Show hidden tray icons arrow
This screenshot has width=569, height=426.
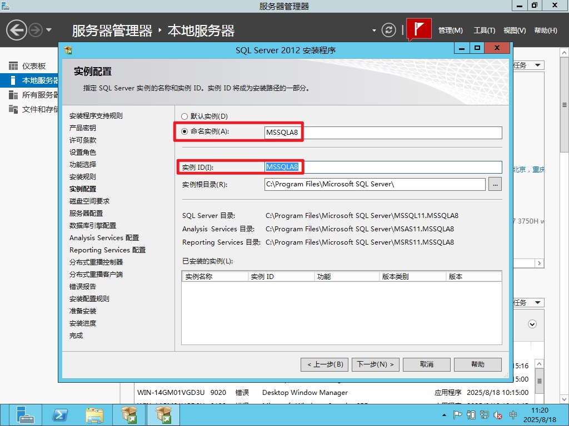coord(444,415)
